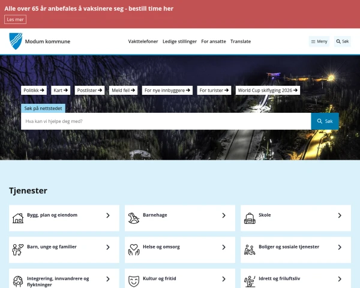This screenshot has width=360, height=288.
Task: Click the chevron on Barn, unge og familier
Action: coord(108,247)
